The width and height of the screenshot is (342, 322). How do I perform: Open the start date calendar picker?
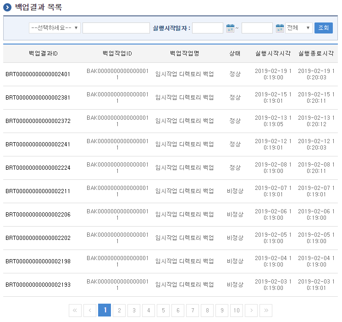(230, 28)
